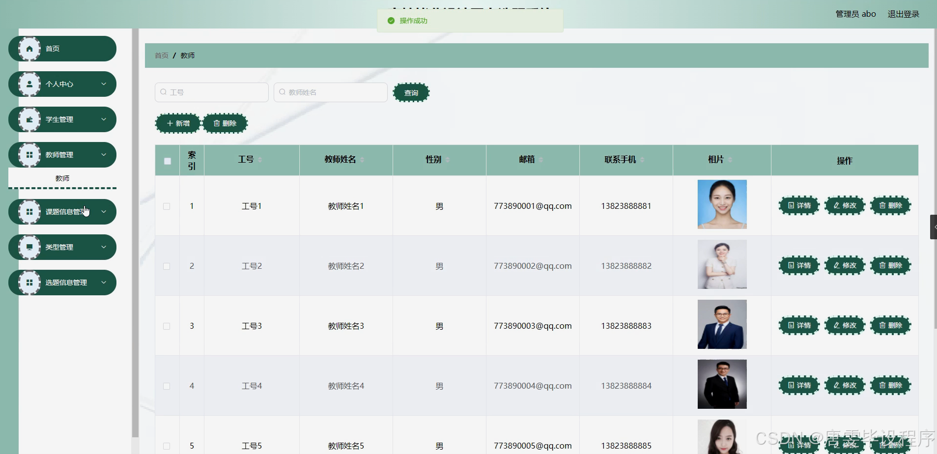Open photo thumbnail of 教师姓名3
This screenshot has height=454, width=937.
(722, 324)
